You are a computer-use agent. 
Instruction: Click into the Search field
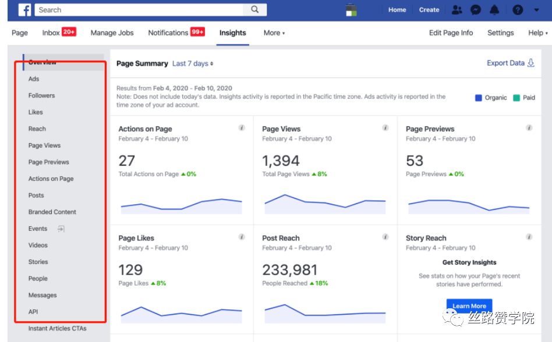(x=139, y=9)
